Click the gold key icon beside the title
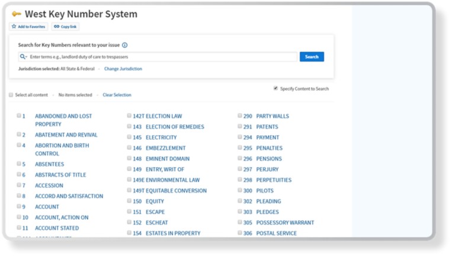The image size is (455, 256). point(16,14)
